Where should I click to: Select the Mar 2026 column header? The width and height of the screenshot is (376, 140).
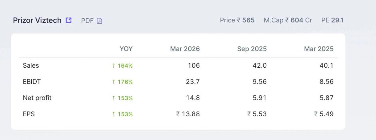[185, 49]
